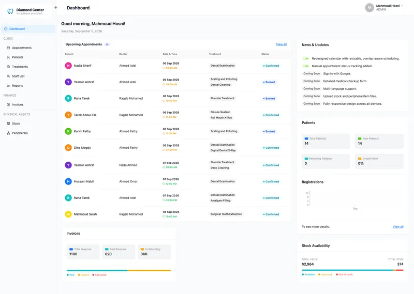Click the Sign in with Google update
This screenshot has width=414, height=294.
(337, 73)
